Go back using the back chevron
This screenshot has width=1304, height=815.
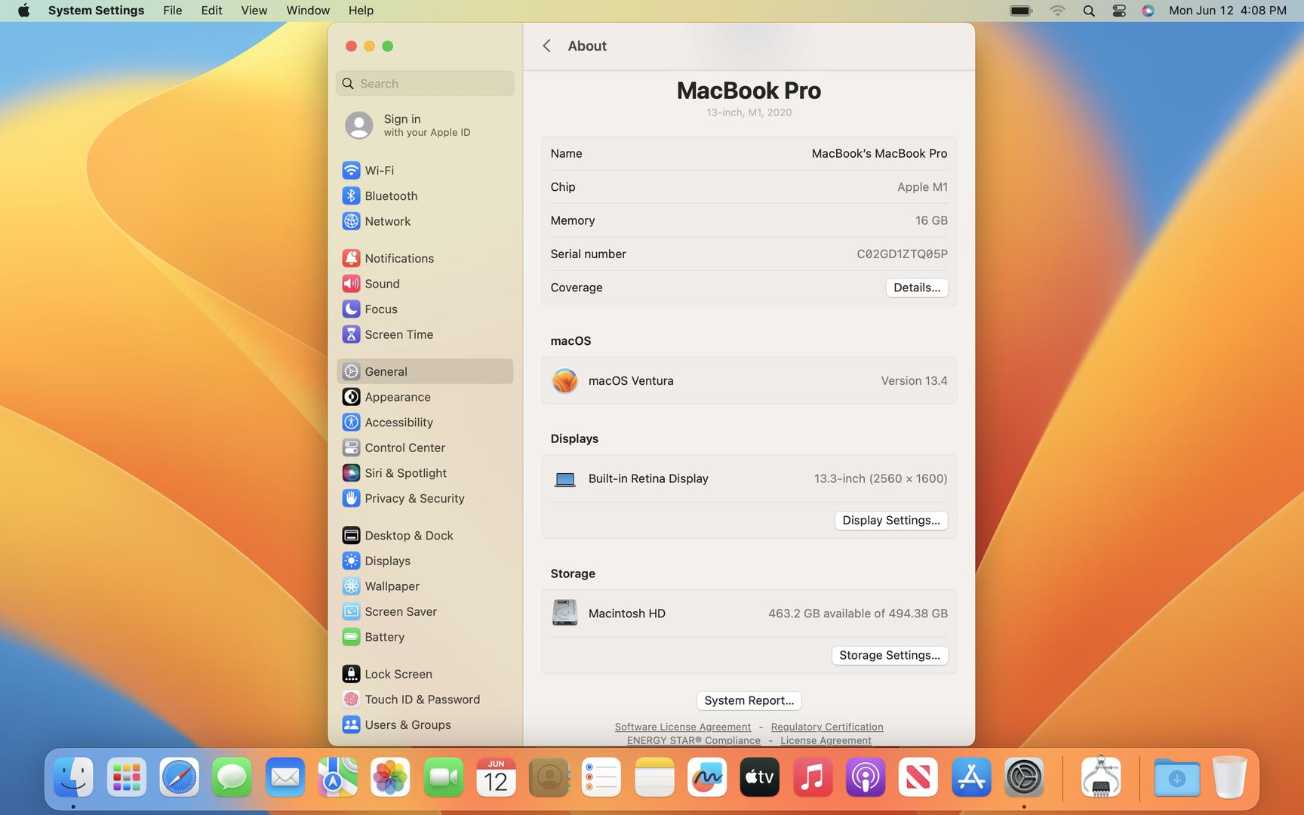547,46
